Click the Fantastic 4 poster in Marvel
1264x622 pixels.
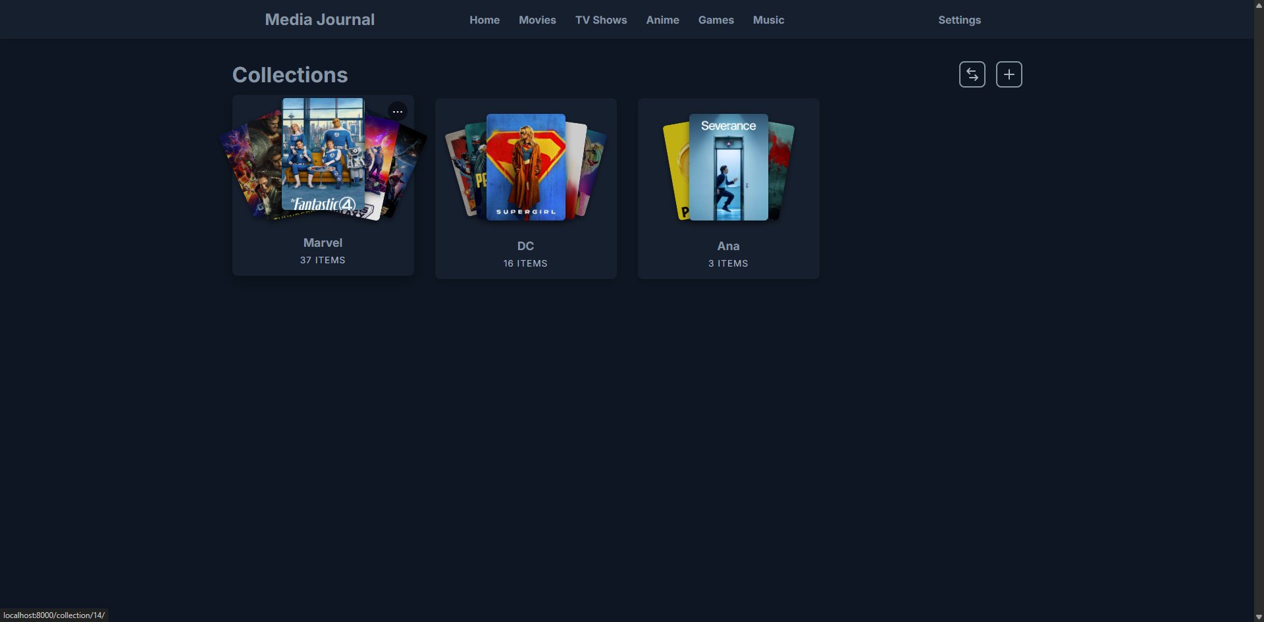coord(323,155)
